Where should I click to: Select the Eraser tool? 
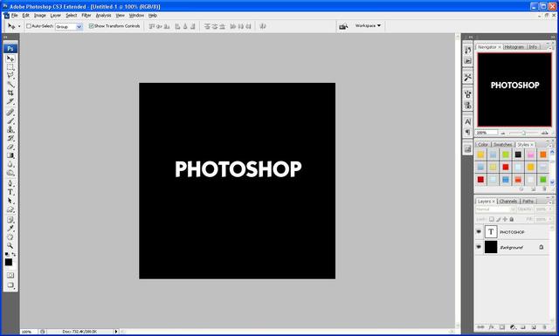(10, 147)
